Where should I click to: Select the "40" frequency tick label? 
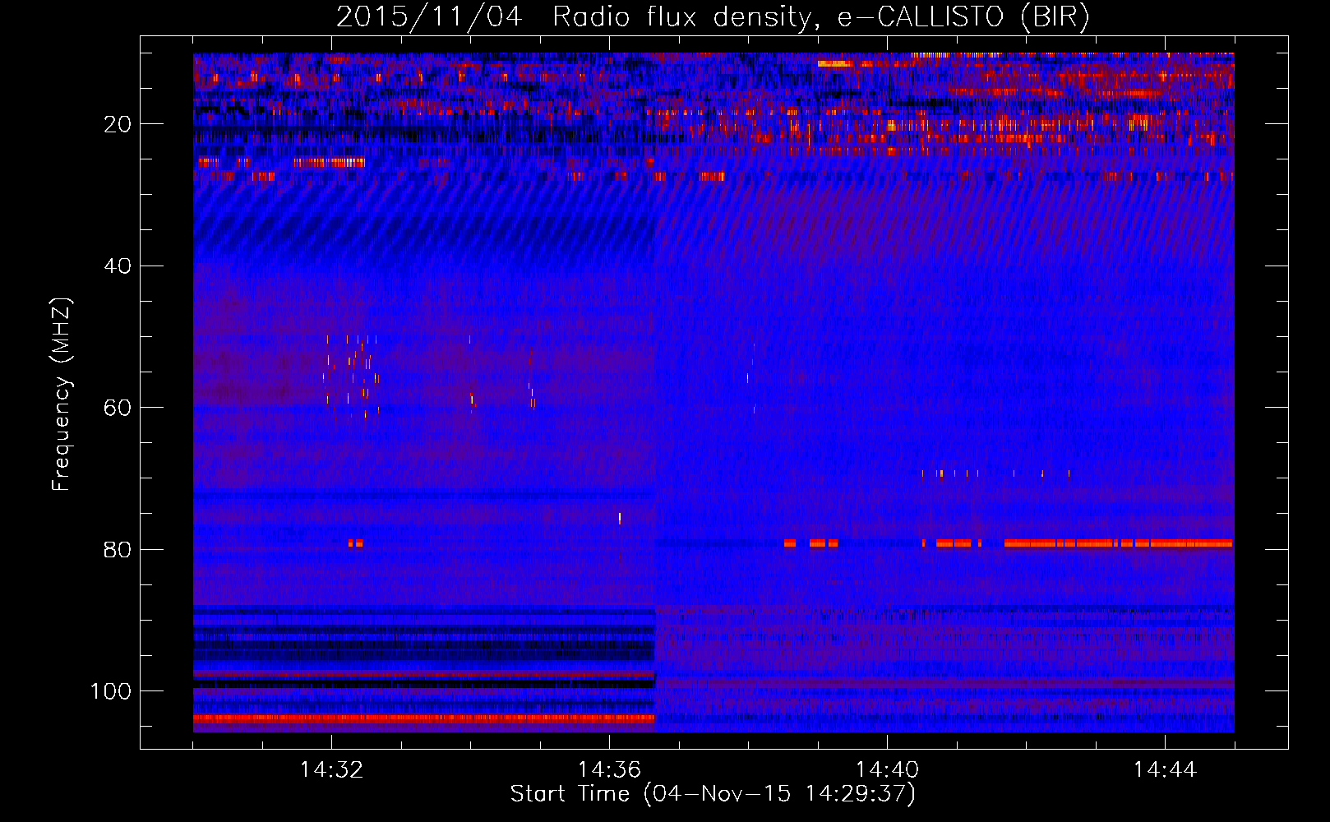point(118,266)
